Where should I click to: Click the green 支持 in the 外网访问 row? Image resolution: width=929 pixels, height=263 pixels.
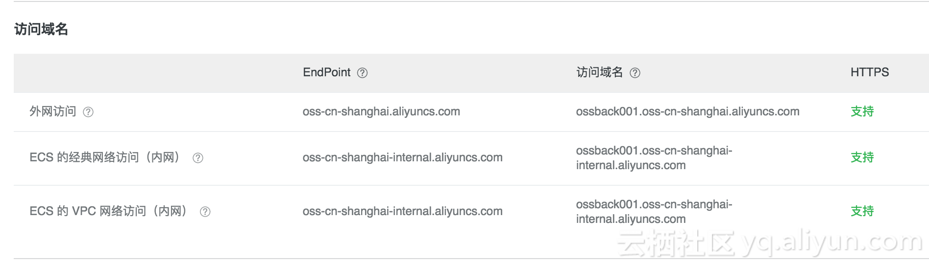[x=862, y=111]
